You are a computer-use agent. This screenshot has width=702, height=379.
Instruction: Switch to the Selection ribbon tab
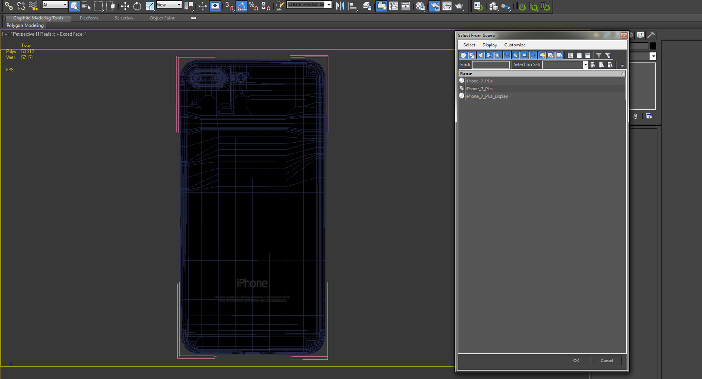[124, 18]
